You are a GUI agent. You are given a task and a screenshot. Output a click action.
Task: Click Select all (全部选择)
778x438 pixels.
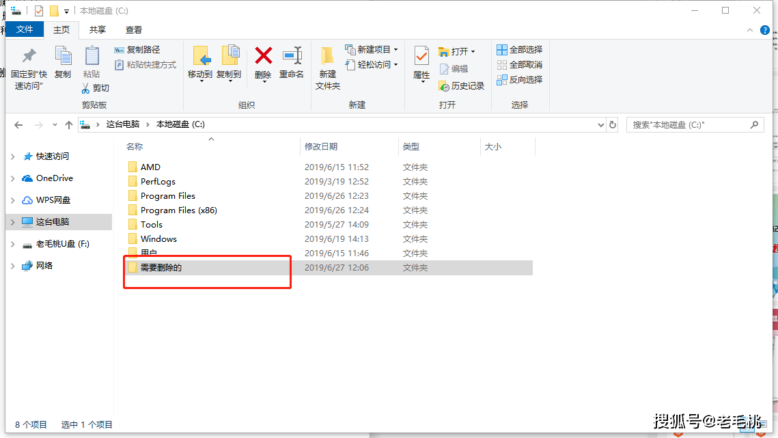tap(520, 50)
